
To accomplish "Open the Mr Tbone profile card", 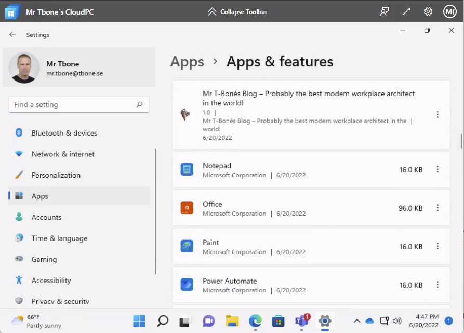I will coord(79,68).
